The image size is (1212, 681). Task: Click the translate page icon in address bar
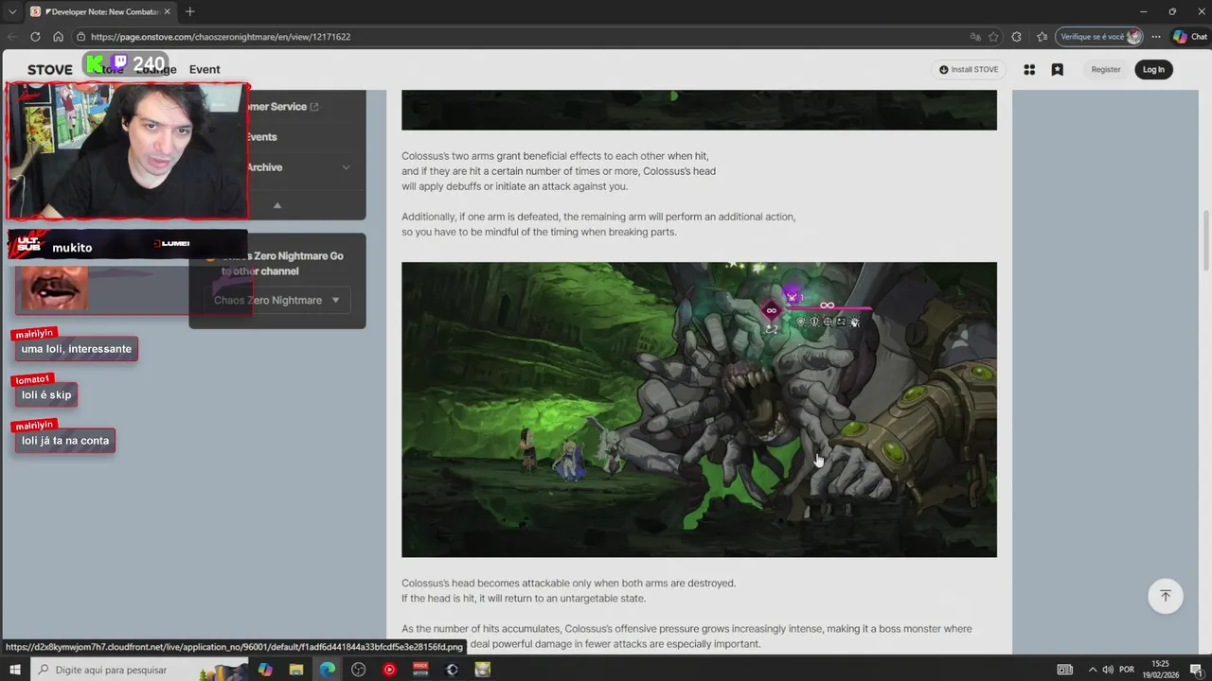click(975, 37)
